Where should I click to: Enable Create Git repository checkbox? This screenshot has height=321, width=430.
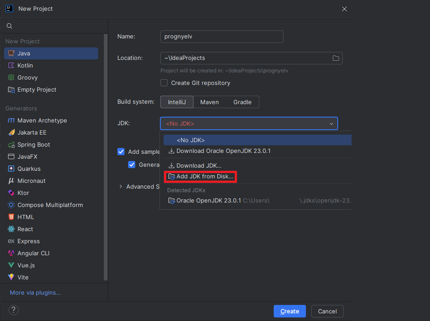click(x=164, y=83)
